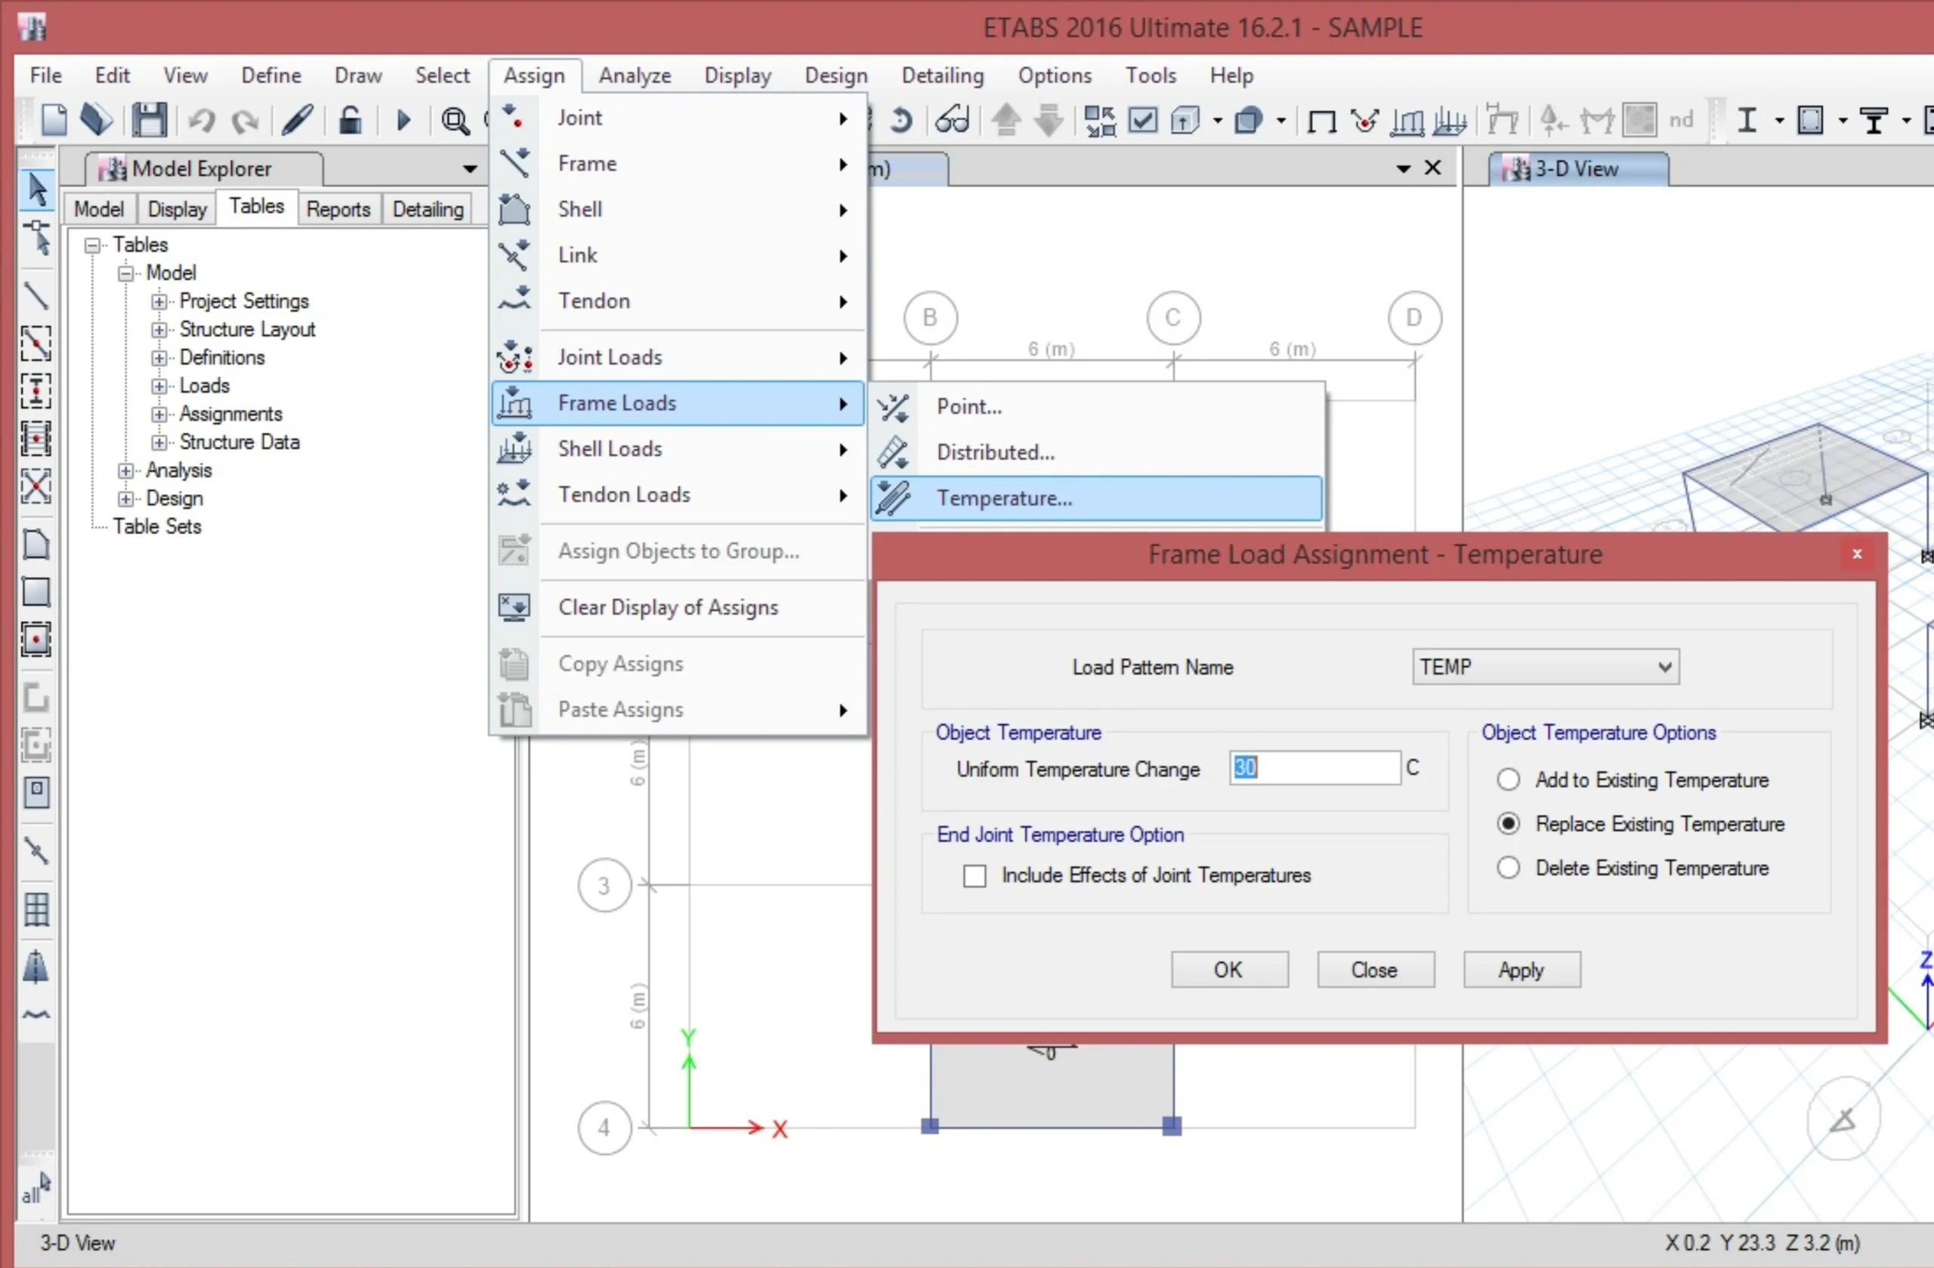Click the OK button in dialog

1228,970
